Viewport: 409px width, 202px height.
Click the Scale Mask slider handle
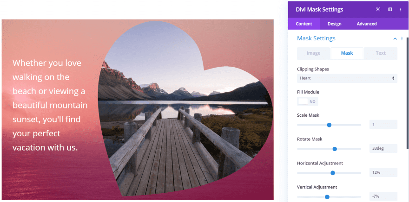(x=329, y=125)
